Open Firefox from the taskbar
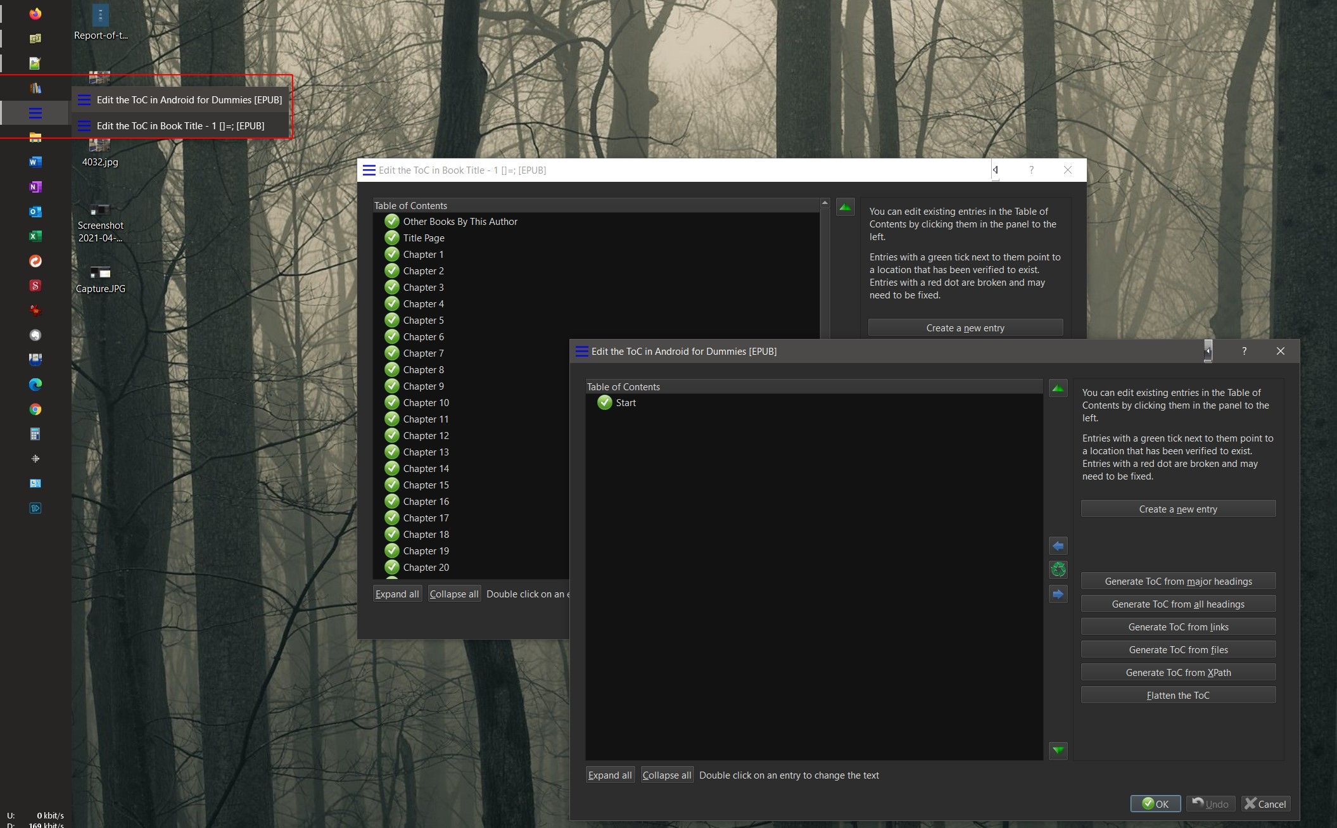 click(x=35, y=14)
